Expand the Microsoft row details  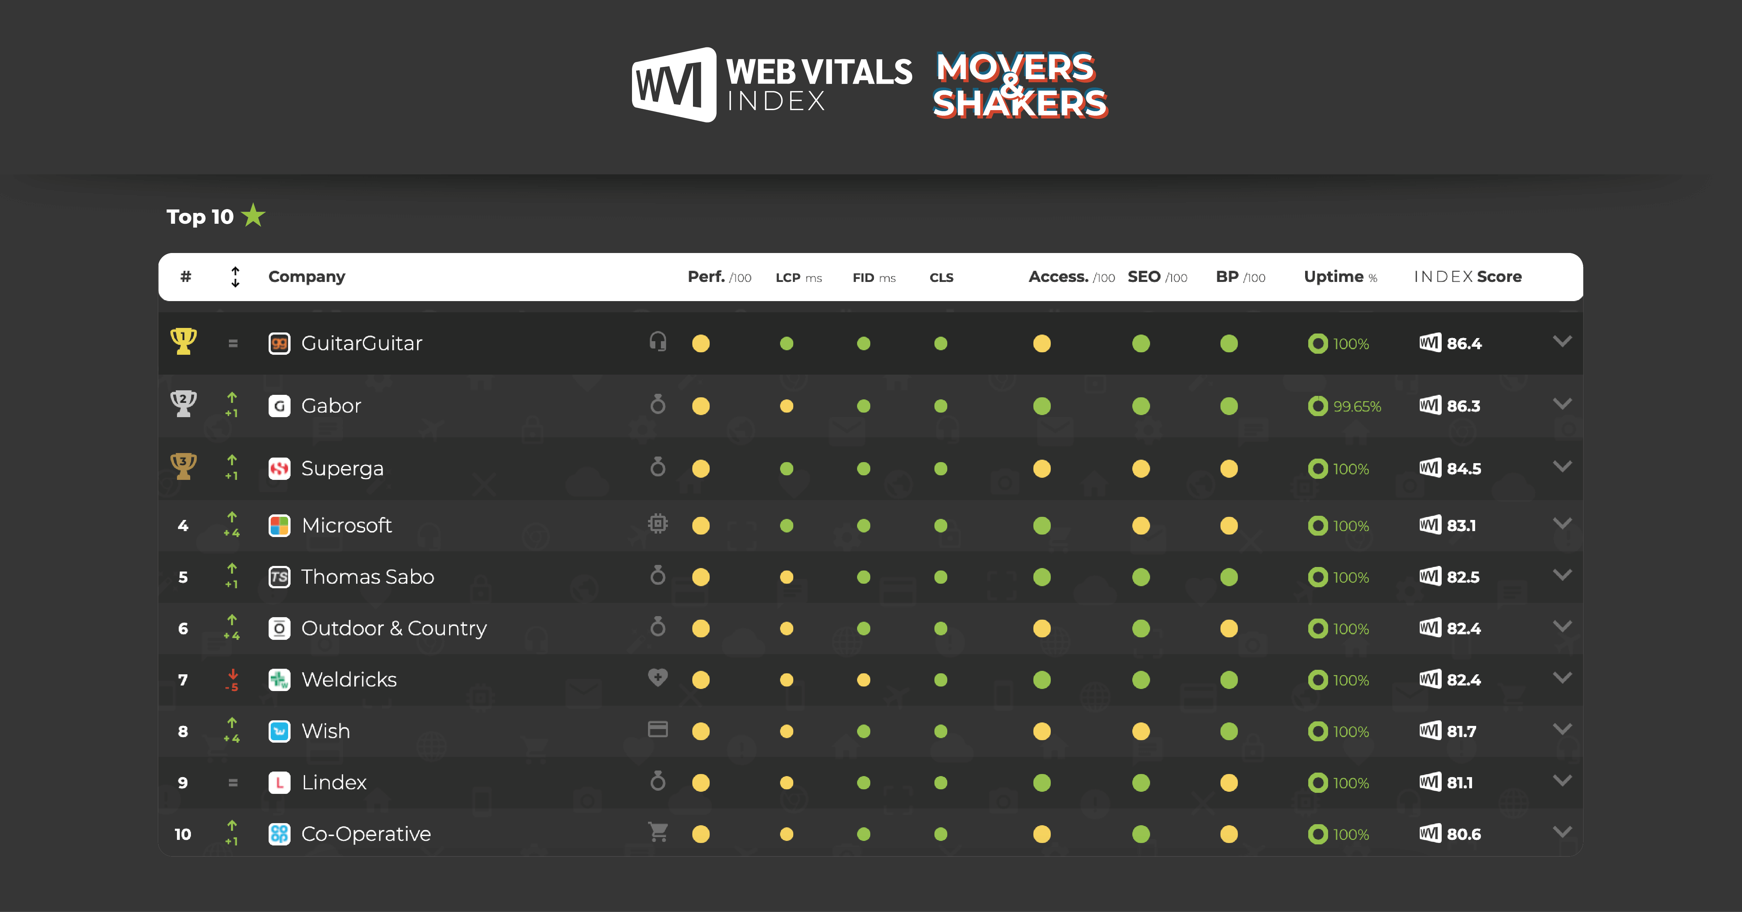tap(1562, 523)
